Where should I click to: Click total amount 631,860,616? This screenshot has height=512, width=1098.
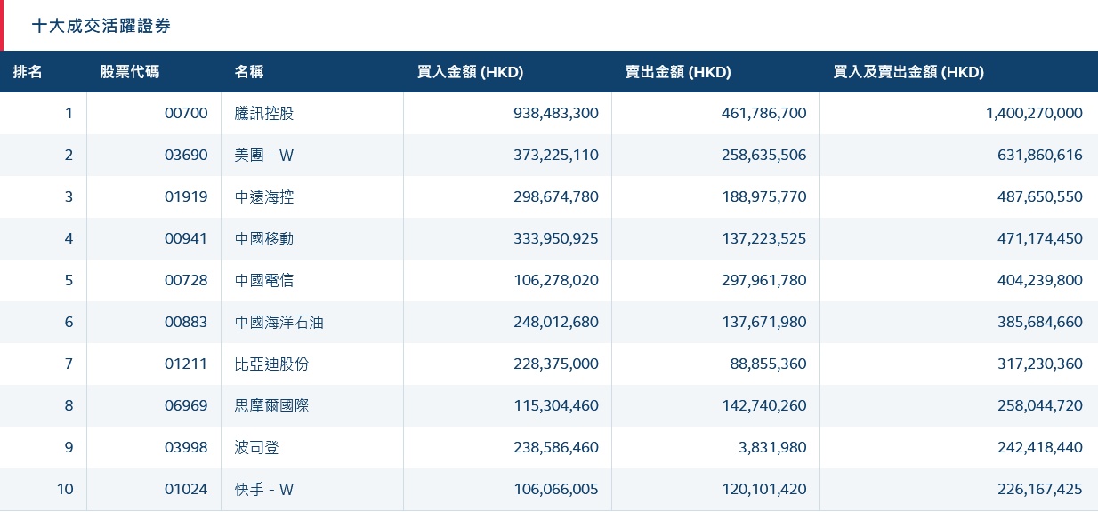pyautogui.click(x=1040, y=155)
